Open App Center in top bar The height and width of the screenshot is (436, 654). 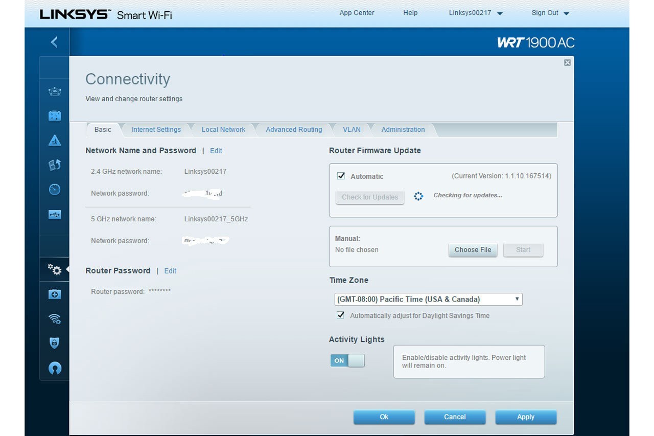point(357,13)
